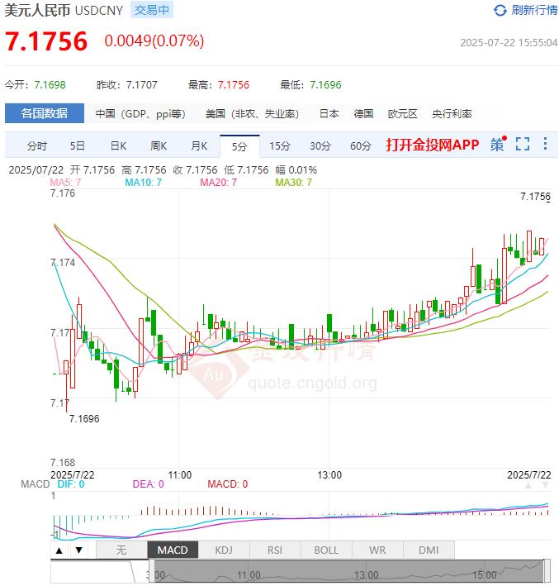Click the MA30 legend label

[293, 183]
